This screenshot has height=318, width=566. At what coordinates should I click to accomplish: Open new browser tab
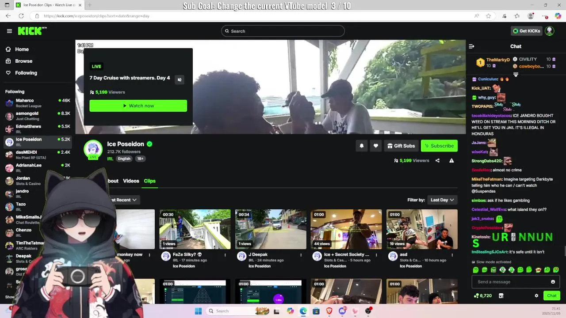pos(89,5)
